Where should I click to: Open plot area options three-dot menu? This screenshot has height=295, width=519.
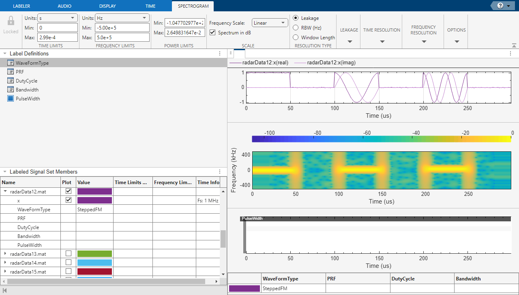(x=510, y=53)
